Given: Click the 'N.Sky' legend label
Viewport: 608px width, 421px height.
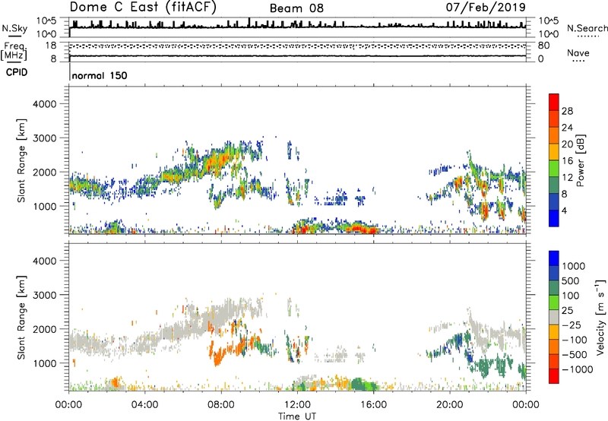Looking at the screenshot, I should (x=14, y=28).
